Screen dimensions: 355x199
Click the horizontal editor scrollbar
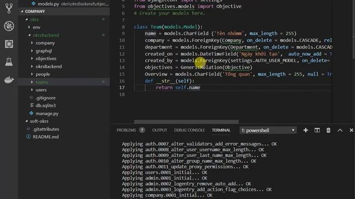click(186, 122)
